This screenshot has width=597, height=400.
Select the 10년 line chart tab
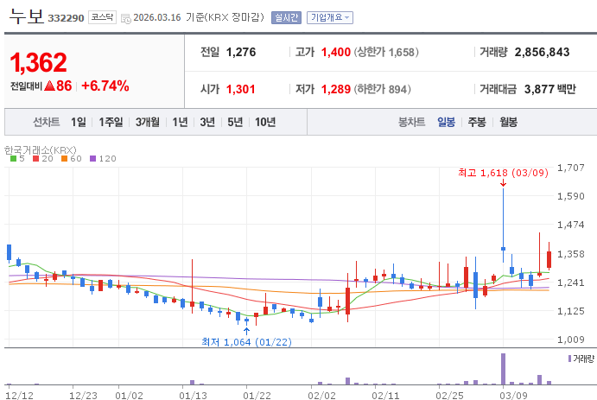coord(265,122)
